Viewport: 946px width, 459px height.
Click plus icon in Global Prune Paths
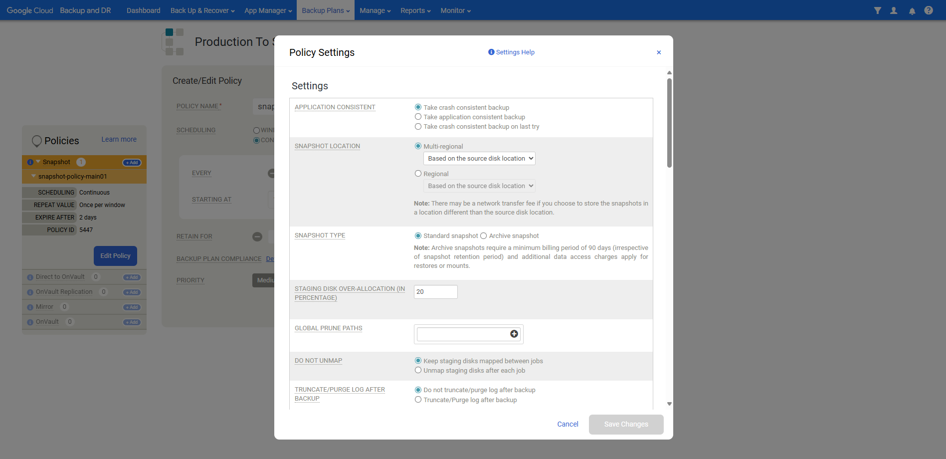click(514, 334)
